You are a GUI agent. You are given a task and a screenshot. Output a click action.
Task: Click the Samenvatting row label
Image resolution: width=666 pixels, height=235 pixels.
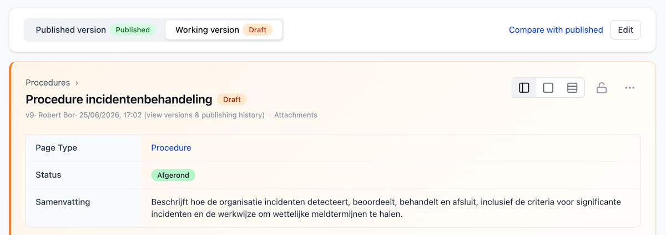pyautogui.click(x=63, y=202)
